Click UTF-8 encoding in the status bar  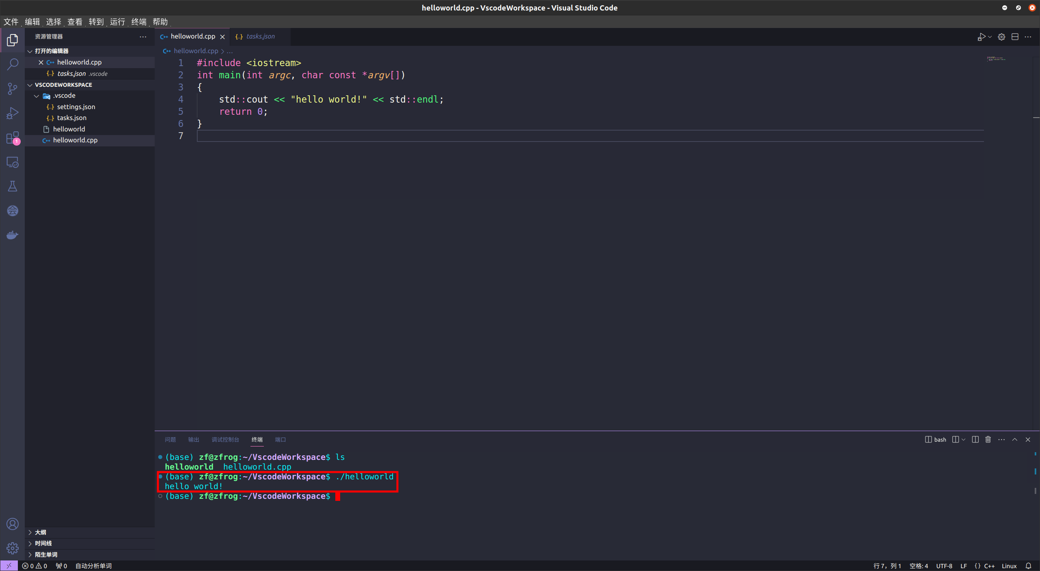click(944, 565)
